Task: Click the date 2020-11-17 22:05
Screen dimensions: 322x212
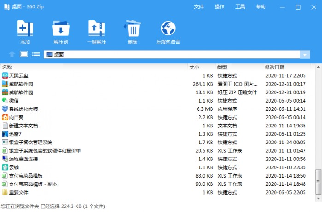Action: [286, 76]
